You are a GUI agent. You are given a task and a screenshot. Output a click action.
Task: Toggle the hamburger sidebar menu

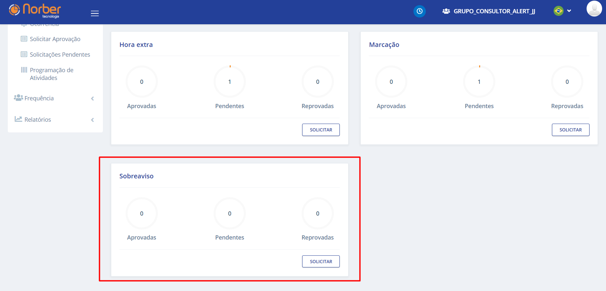(x=95, y=13)
